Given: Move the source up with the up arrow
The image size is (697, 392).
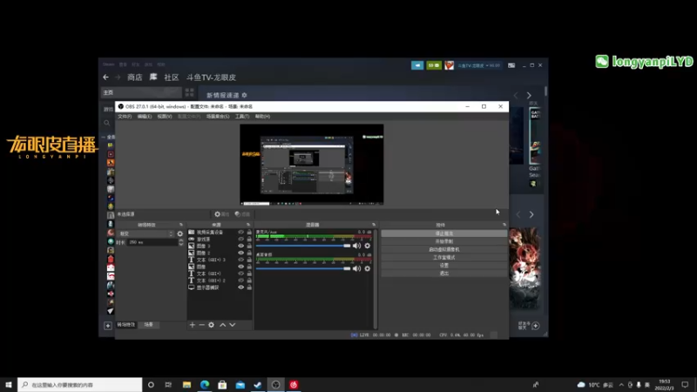Looking at the screenshot, I should [223, 325].
